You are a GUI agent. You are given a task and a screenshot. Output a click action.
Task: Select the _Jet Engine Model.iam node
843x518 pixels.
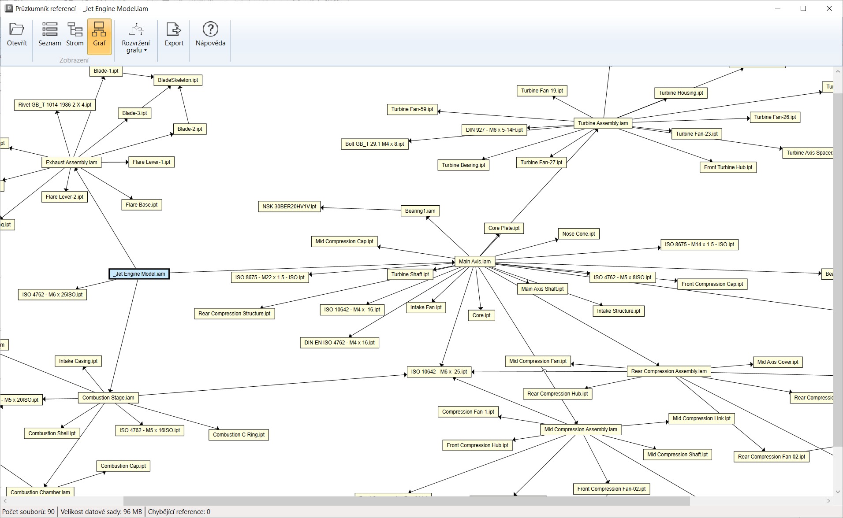click(x=139, y=274)
